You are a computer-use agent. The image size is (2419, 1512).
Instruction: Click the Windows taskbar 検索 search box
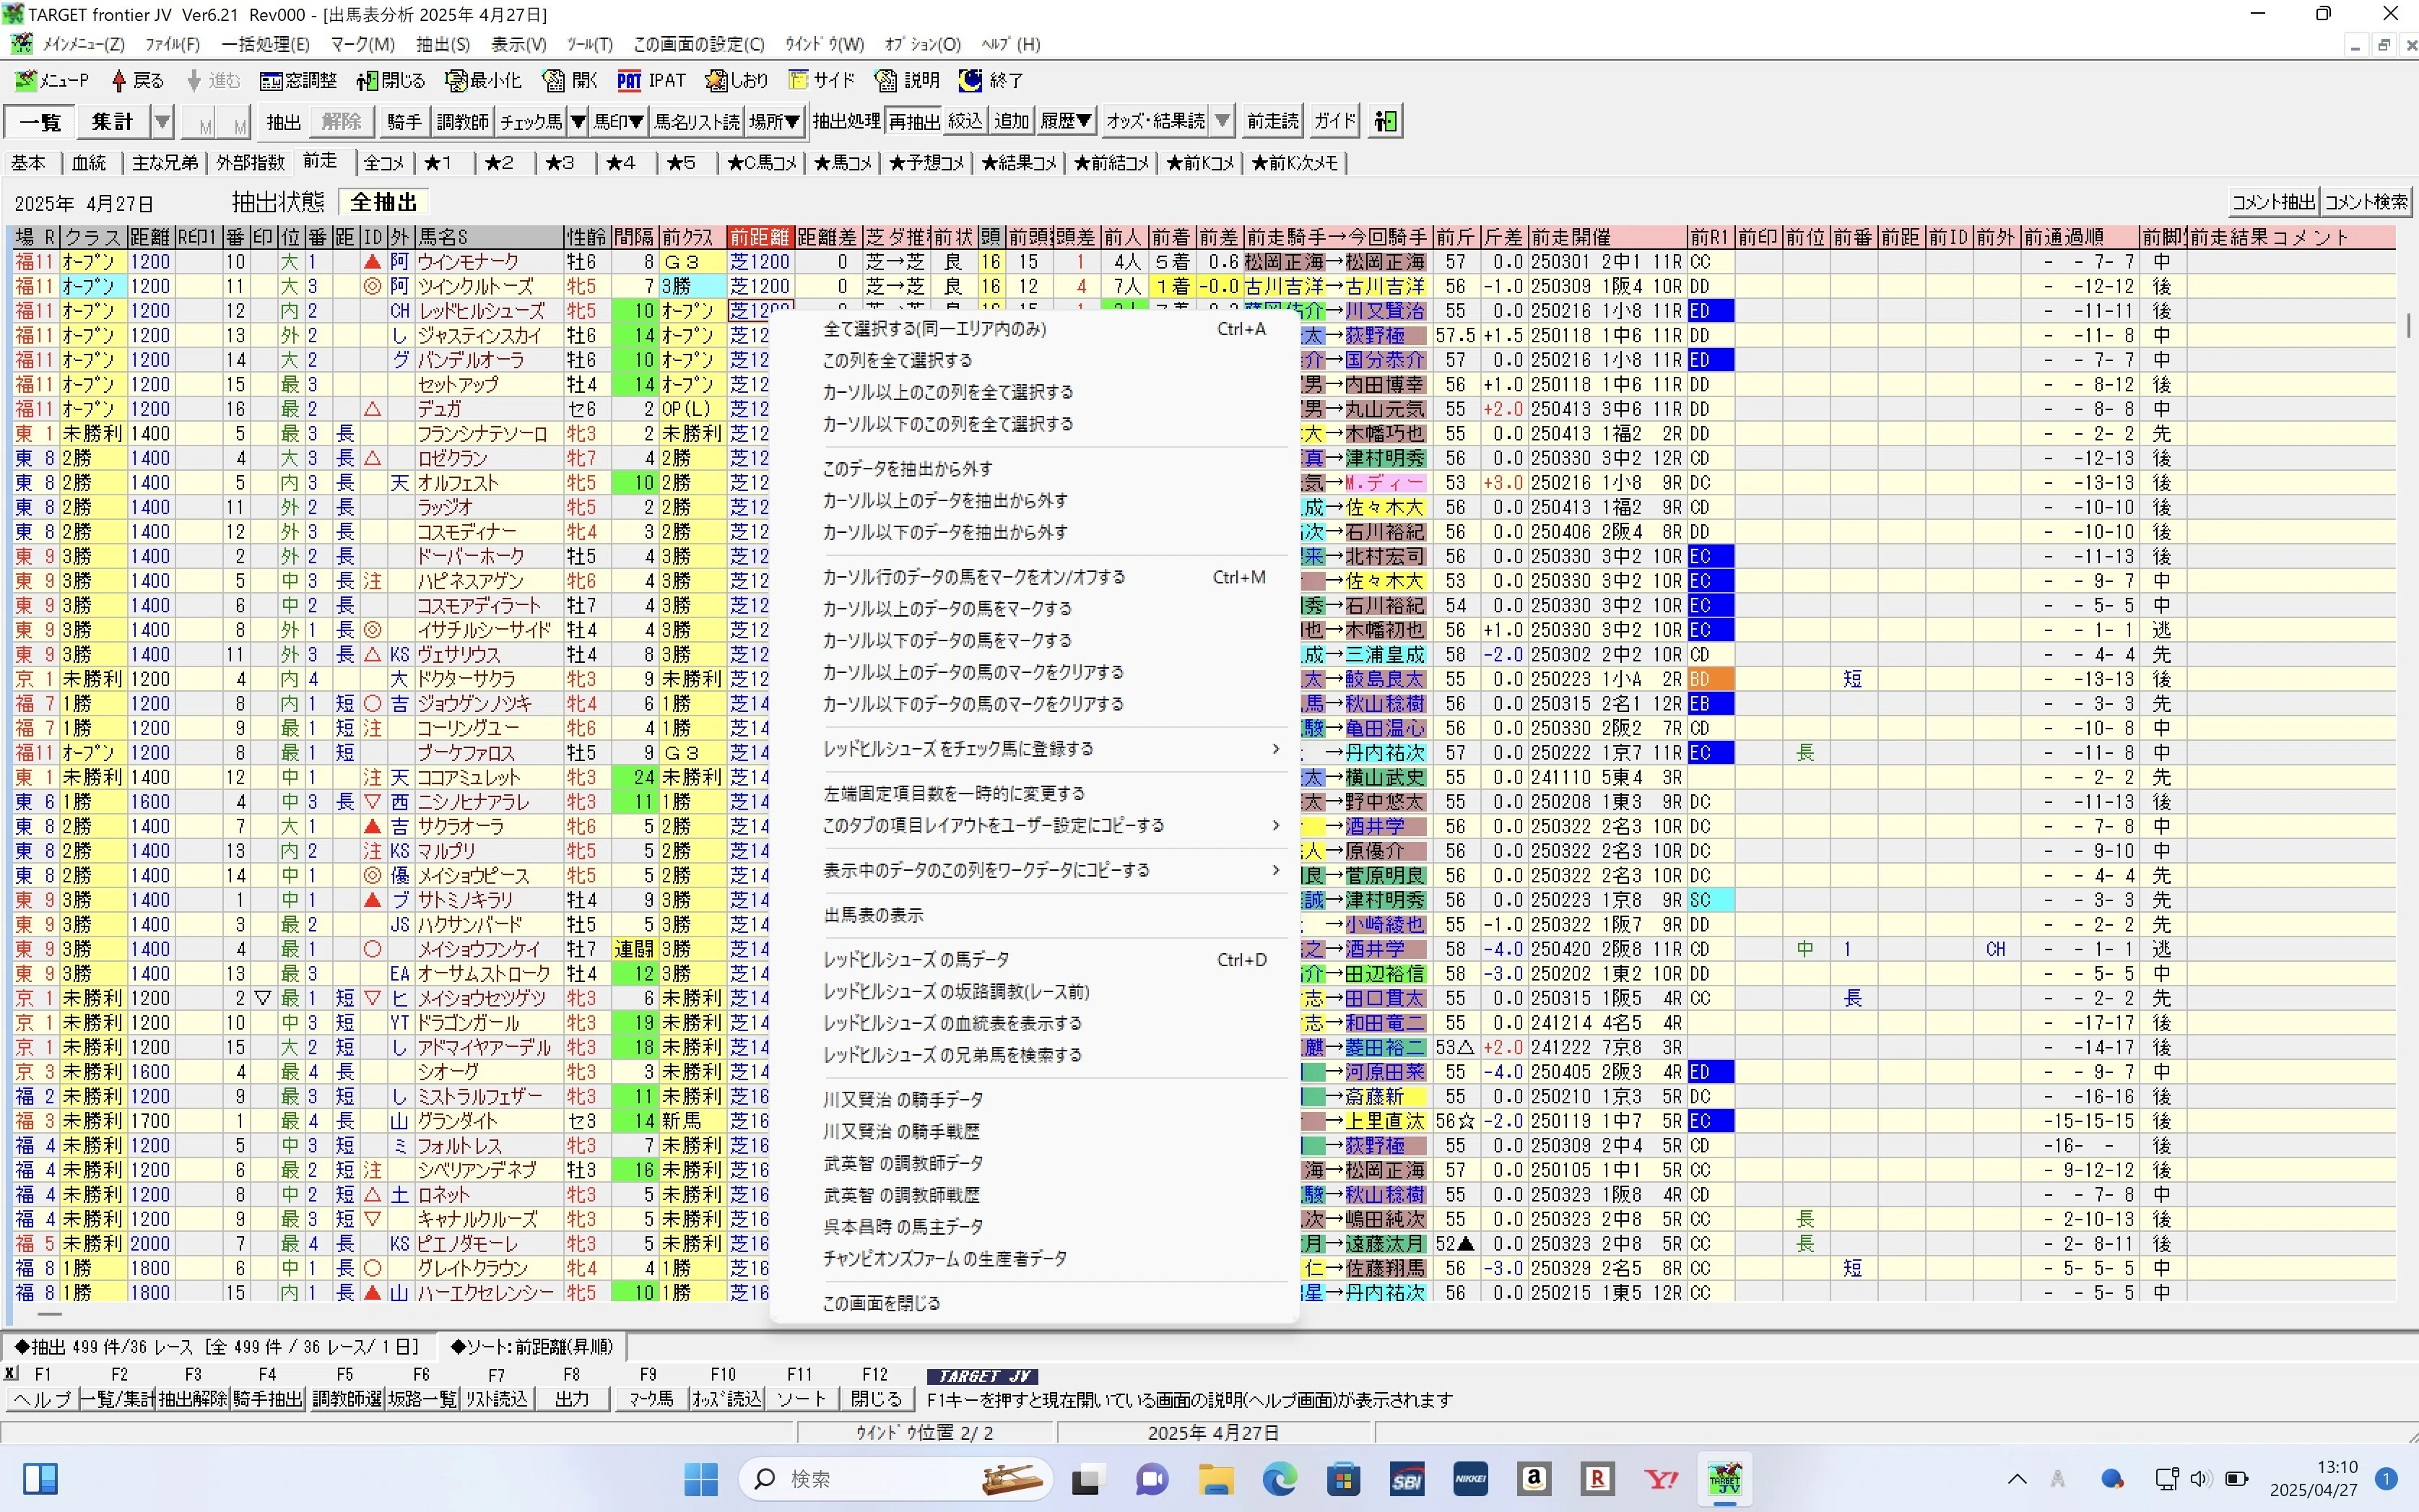coord(895,1478)
